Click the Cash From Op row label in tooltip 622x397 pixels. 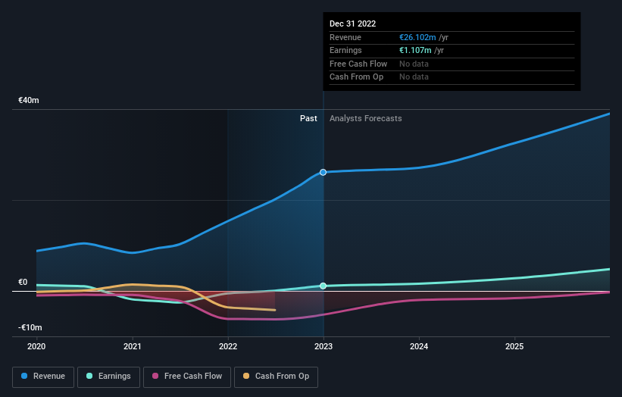(x=356, y=77)
